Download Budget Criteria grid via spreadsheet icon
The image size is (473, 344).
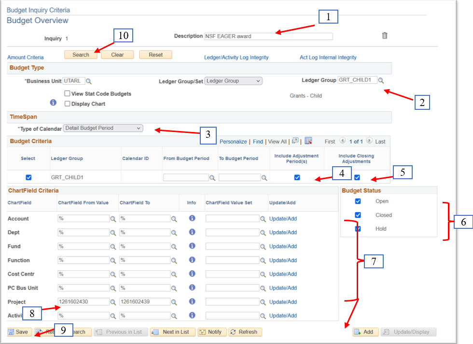pos(308,141)
